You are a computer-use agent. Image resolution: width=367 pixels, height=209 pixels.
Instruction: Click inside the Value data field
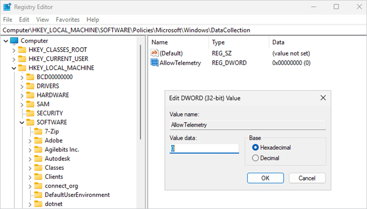[x=204, y=149]
